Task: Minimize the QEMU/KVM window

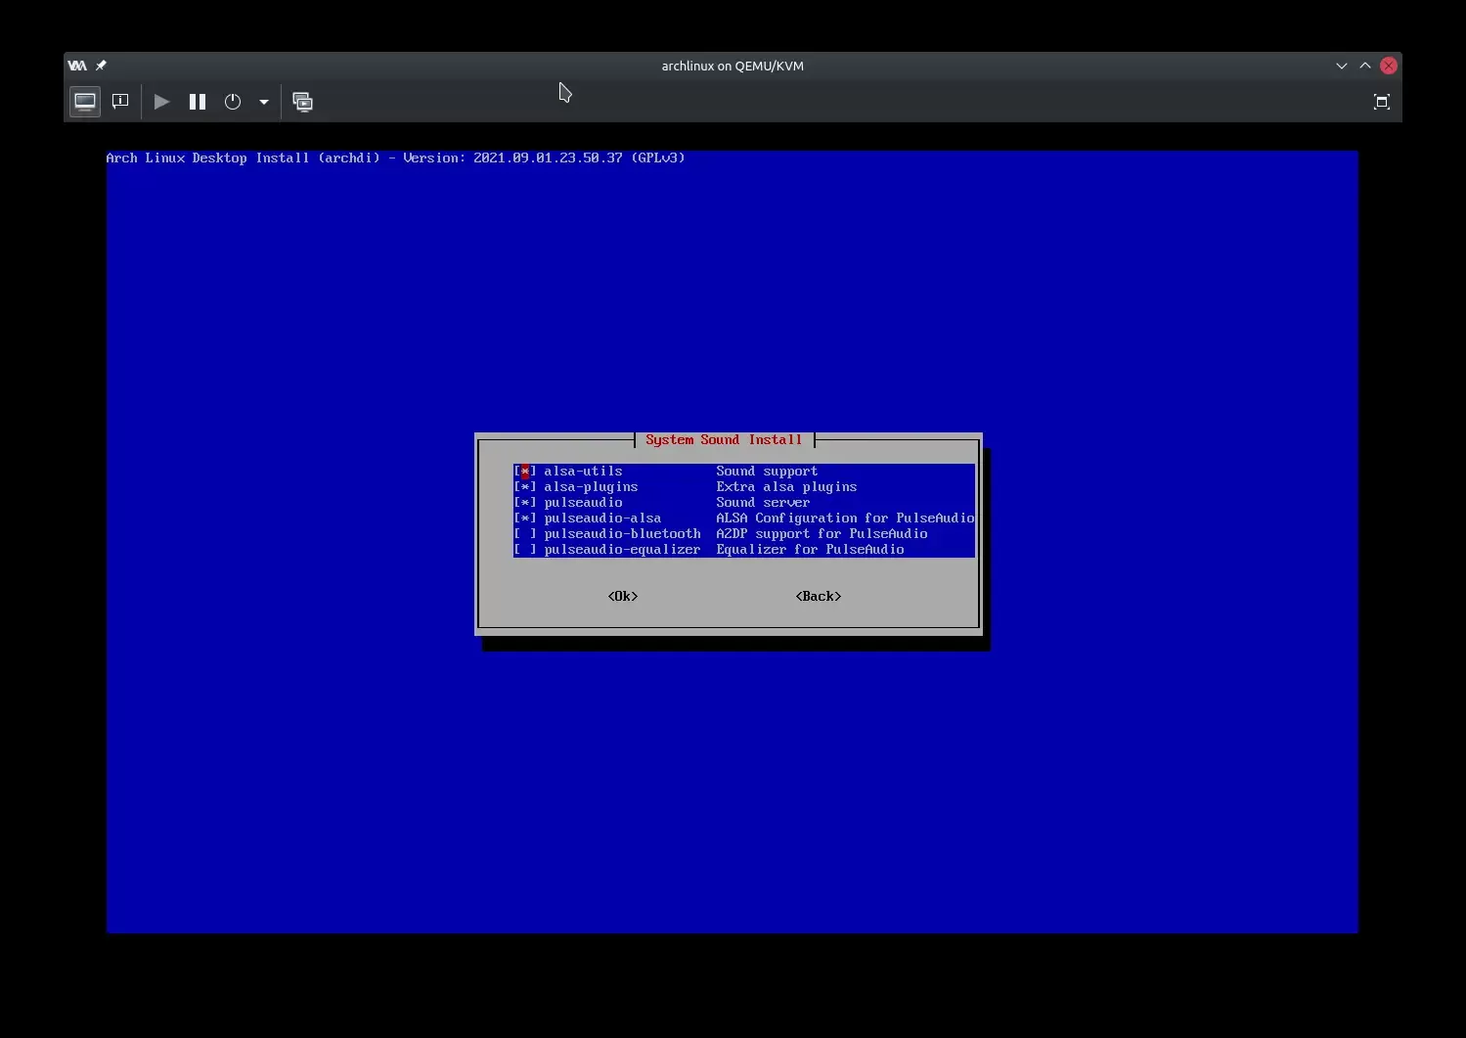Action: [1341, 66]
